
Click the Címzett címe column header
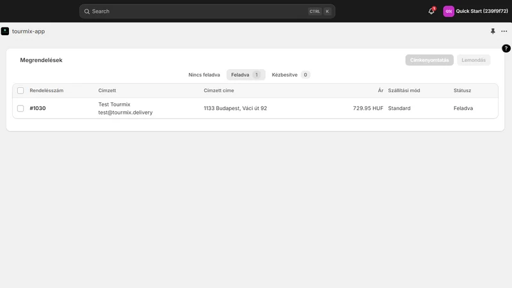coord(219,90)
